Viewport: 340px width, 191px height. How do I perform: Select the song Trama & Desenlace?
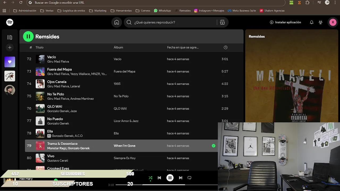click(x=62, y=144)
